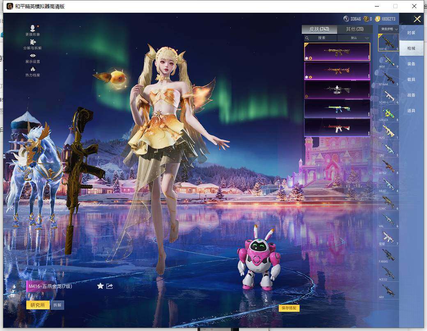427x331 pixels.
Task: Open the 载具 vehicles category
Action: click(x=411, y=80)
